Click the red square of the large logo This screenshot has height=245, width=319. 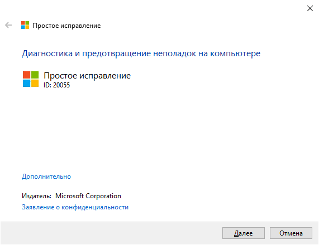(x=26, y=75)
